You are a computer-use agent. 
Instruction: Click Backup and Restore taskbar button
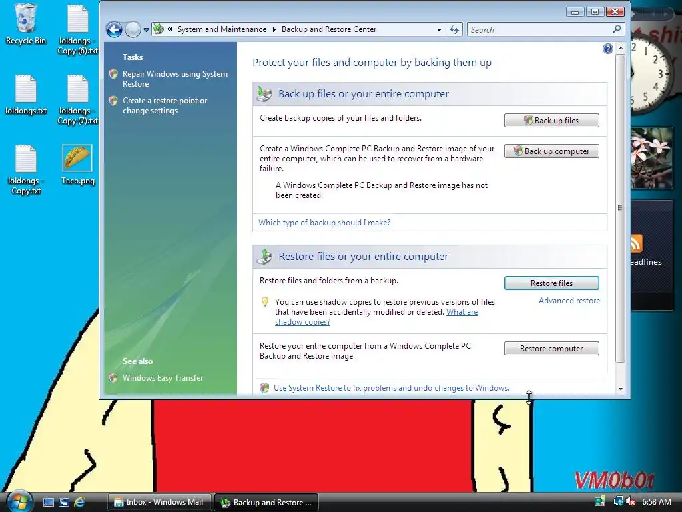click(x=266, y=503)
